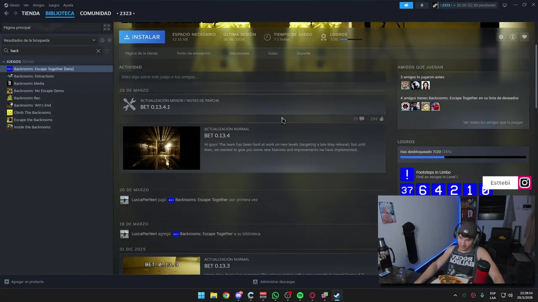Screen dimensions: 538x302
Task: Open File Explorer from the taskbar
Action: pos(214,295)
